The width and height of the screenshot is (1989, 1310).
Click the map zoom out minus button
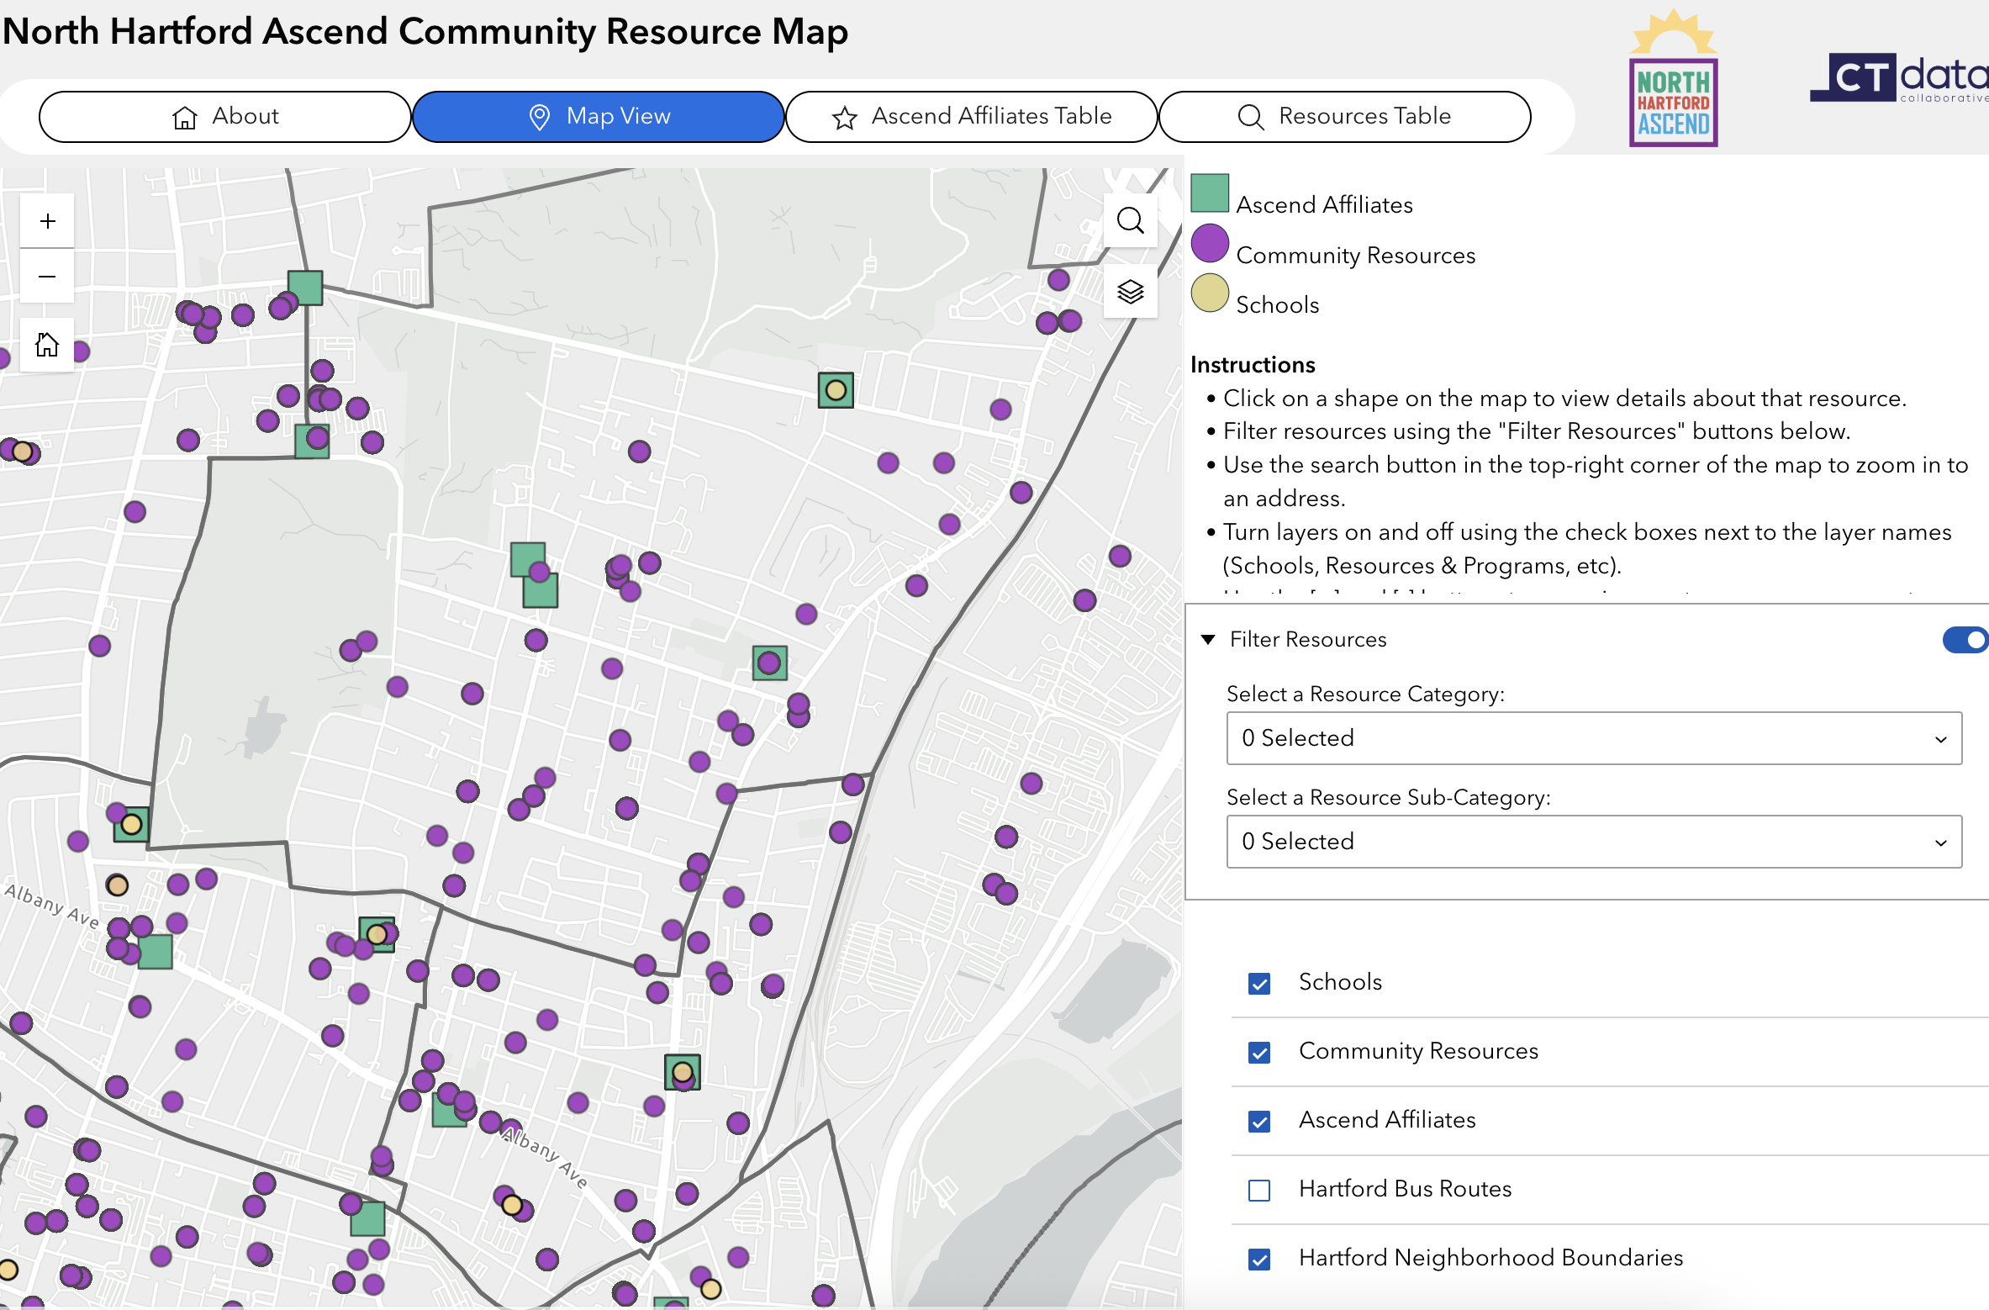[47, 277]
